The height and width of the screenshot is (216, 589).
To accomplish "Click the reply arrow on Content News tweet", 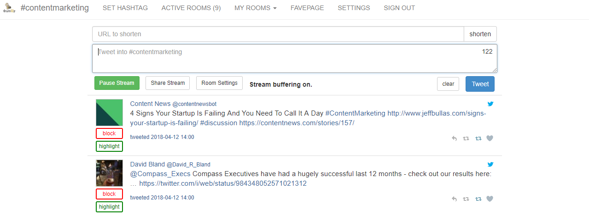I will 455,138.
